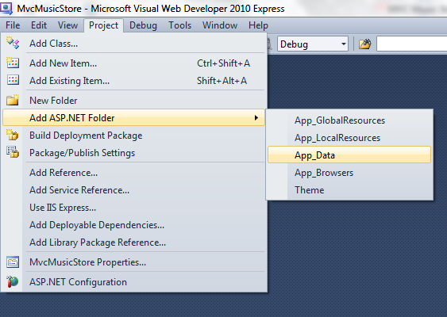Click the Find in Files toolbar icon
447x317 pixels.
pyautogui.click(x=365, y=44)
